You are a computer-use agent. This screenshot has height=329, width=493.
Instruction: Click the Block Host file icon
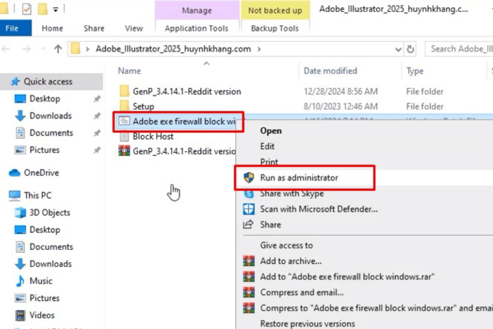point(124,137)
